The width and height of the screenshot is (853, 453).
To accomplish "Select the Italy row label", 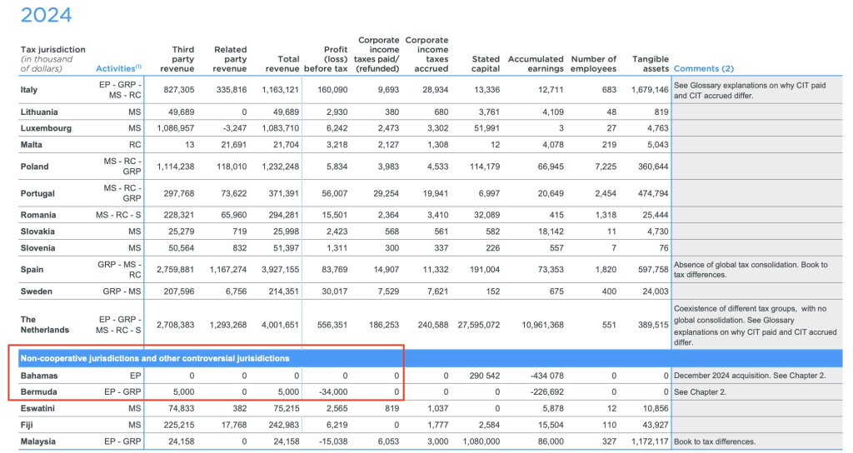I will [x=28, y=90].
